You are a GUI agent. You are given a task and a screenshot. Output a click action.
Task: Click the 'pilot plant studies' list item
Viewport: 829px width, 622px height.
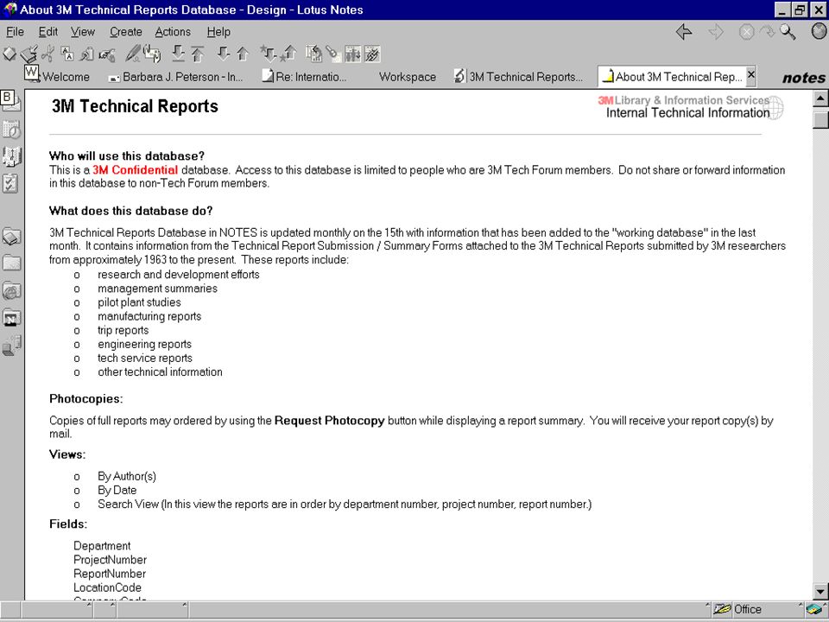(x=139, y=302)
